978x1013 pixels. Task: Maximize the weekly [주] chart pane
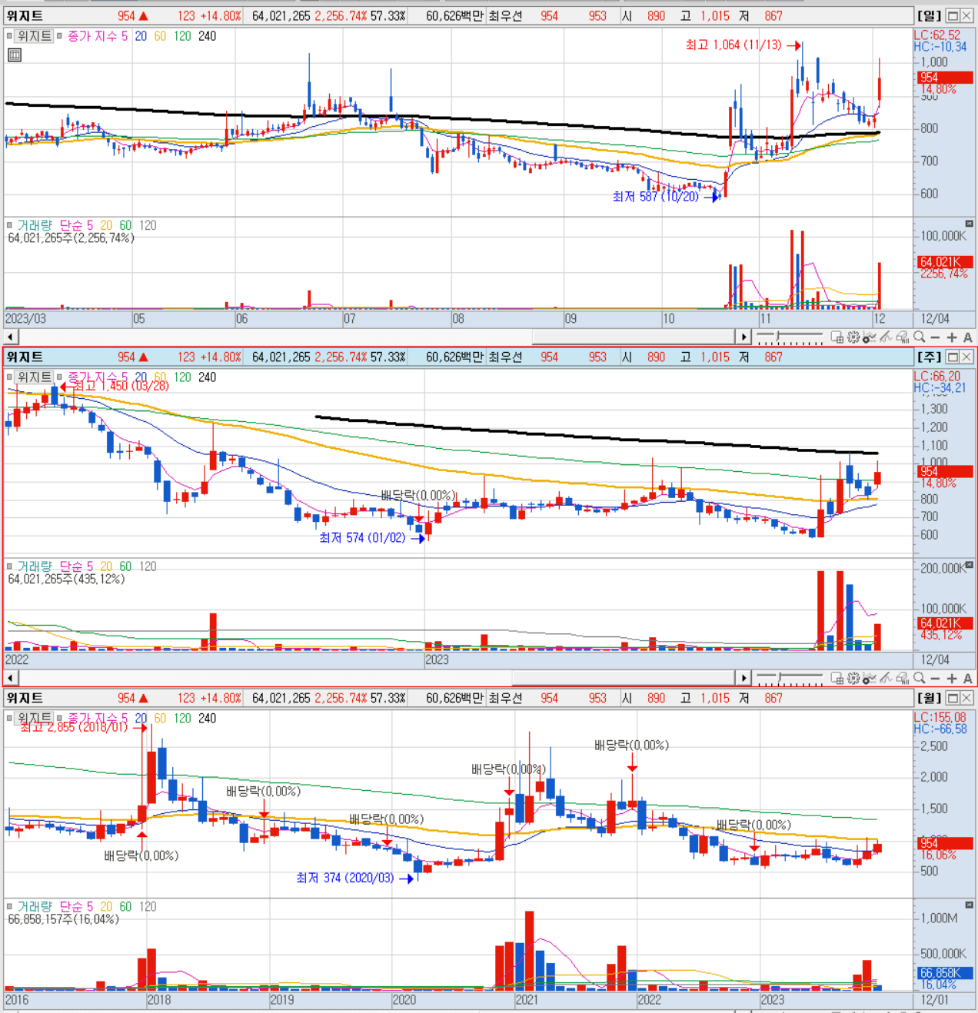tap(953, 357)
